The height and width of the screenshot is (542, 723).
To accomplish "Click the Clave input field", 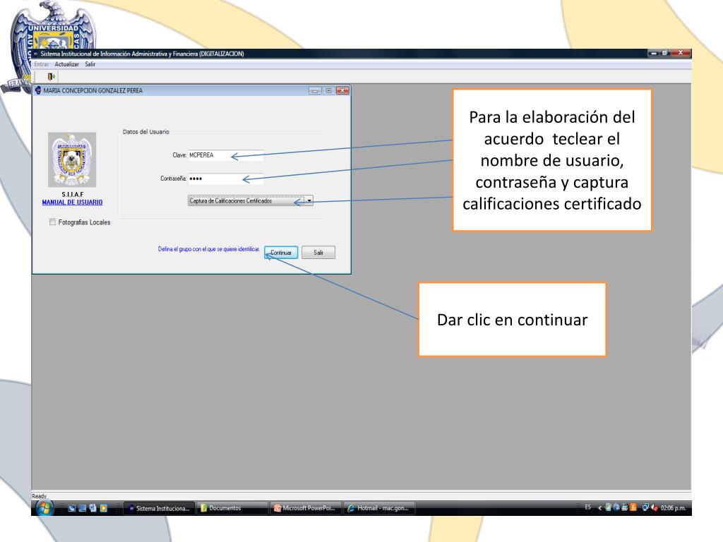I will [225, 156].
